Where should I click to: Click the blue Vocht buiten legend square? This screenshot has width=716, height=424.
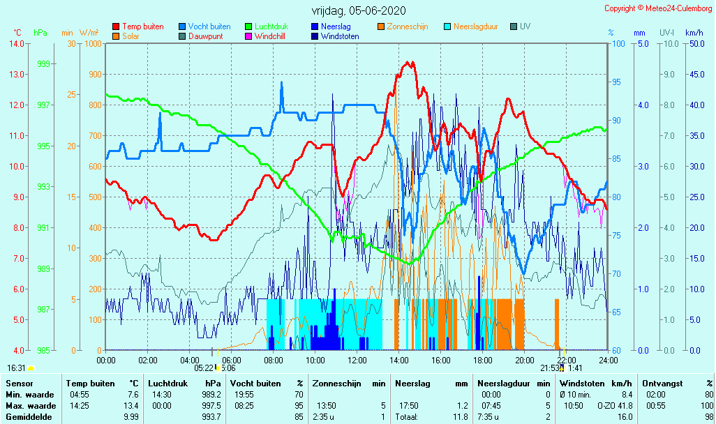point(182,26)
